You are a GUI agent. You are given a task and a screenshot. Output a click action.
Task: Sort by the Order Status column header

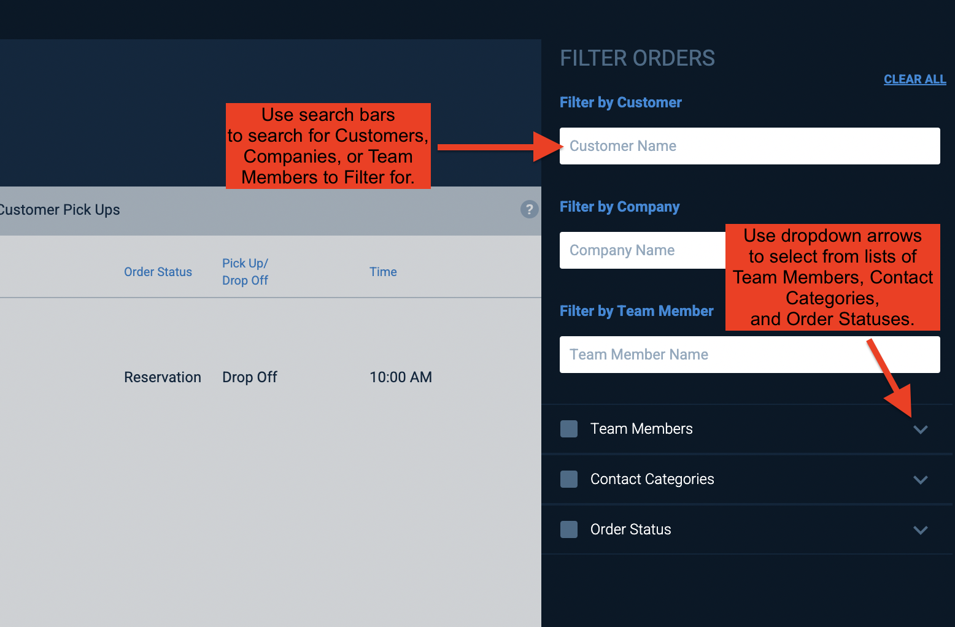[x=158, y=272]
